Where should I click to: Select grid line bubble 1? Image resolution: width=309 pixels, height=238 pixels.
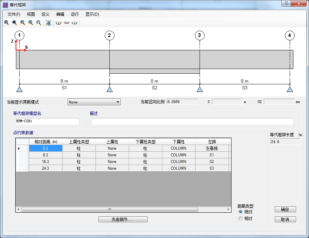[19, 36]
